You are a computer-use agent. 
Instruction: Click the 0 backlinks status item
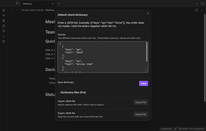coord(166,129)
